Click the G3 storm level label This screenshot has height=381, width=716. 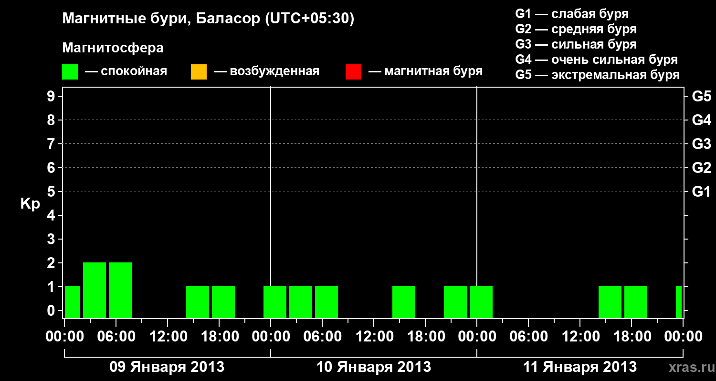(x=701, y=144)
